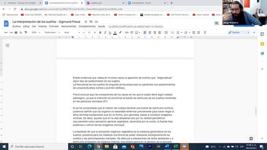Open the Complementos menu
The image size is (267, 150).
point(87,26)
